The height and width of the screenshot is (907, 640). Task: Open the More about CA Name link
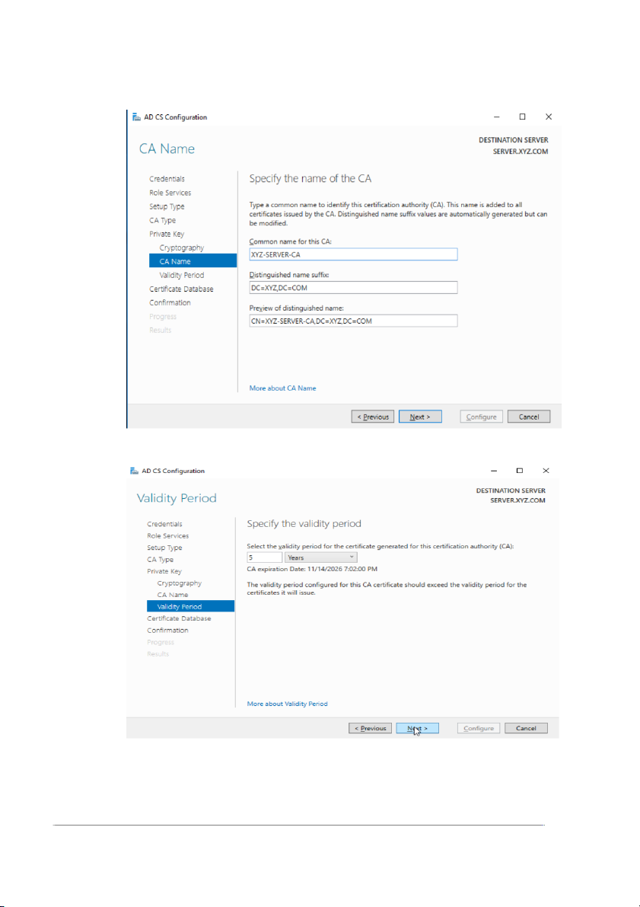pyautogui.click(x=282, y=388)
